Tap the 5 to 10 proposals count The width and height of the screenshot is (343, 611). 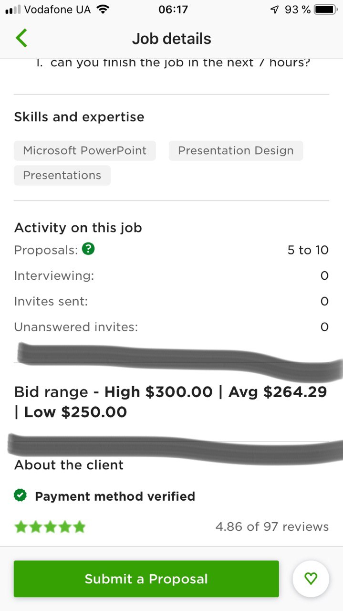pyautogui.click(x=308, y=250)
